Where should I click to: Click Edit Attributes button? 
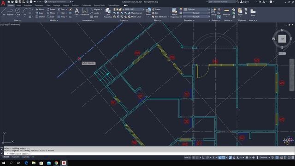[x=159, y=17]
